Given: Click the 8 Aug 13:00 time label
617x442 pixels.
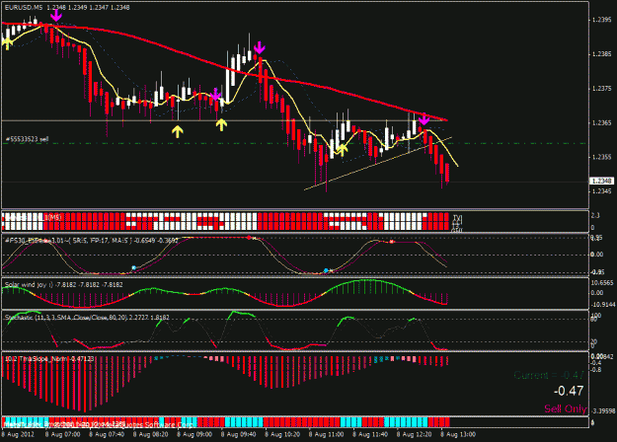Looking at the screenshot, I should pyautogui.click(x=458, y=434).
